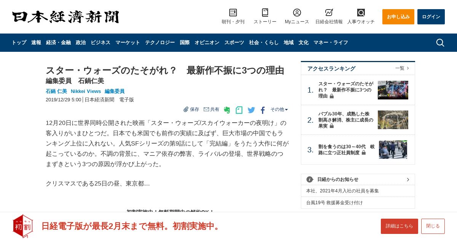Click the Nikkei logo at top left
The height and width of the screenshot is (240, 457).
(66, 17)
